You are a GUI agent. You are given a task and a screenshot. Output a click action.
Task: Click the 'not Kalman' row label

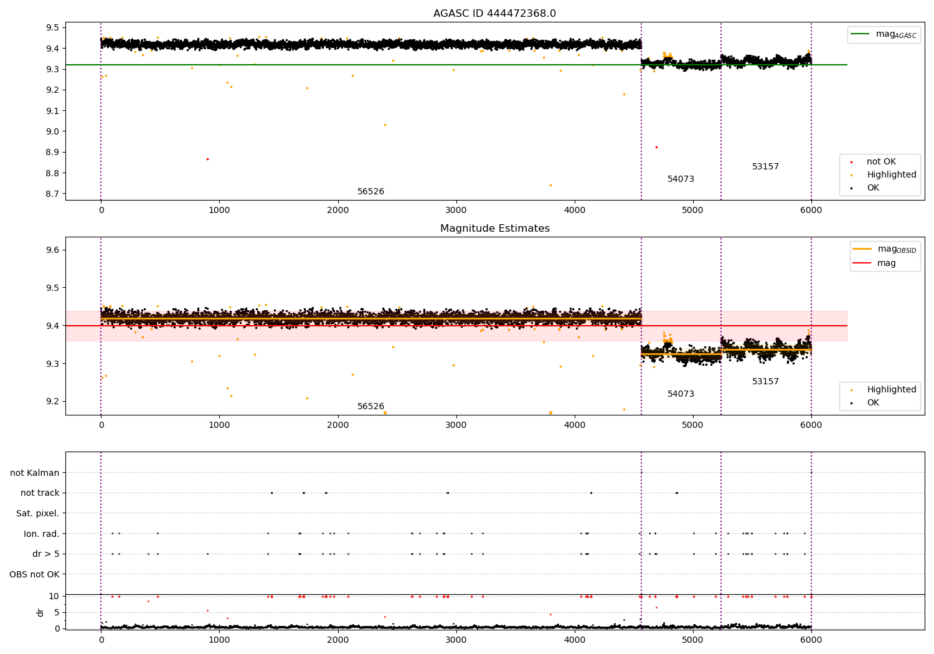(x=35, y=473)
